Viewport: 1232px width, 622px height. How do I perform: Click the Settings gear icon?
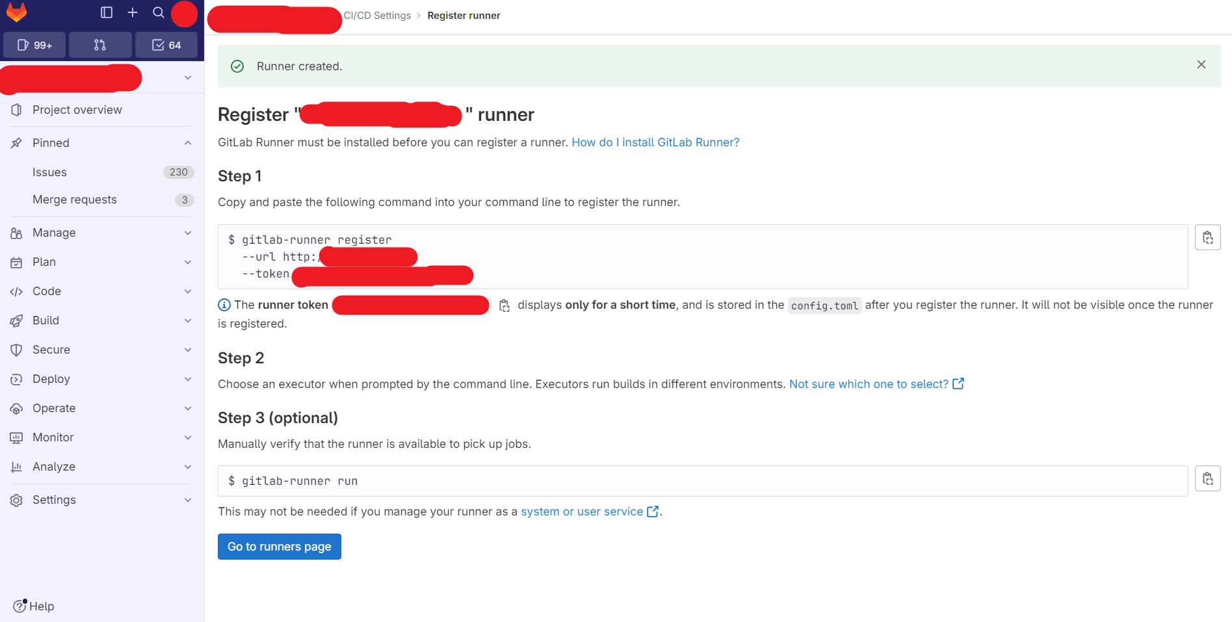click(x=16, y=500)
